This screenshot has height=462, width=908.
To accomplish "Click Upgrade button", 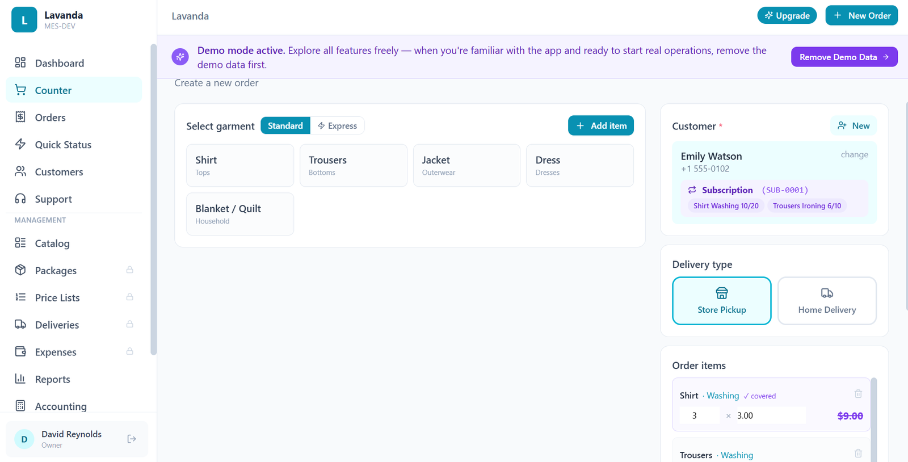I will 787,15.
